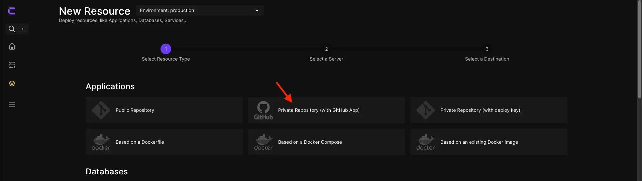Click the git icon for deploy key repository
Image resolution: width=642 pixels, height=181 pixels.
point(425,110)
